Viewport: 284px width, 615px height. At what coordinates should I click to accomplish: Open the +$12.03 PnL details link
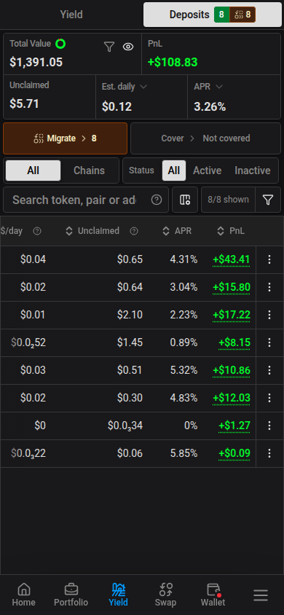click(231, 398)
